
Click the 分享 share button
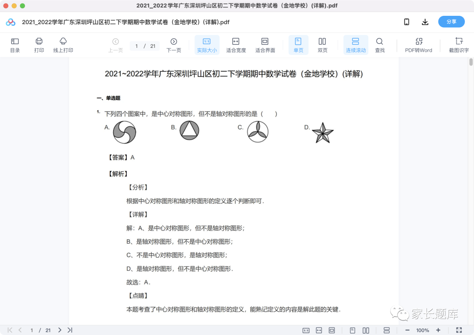point(451,22)
